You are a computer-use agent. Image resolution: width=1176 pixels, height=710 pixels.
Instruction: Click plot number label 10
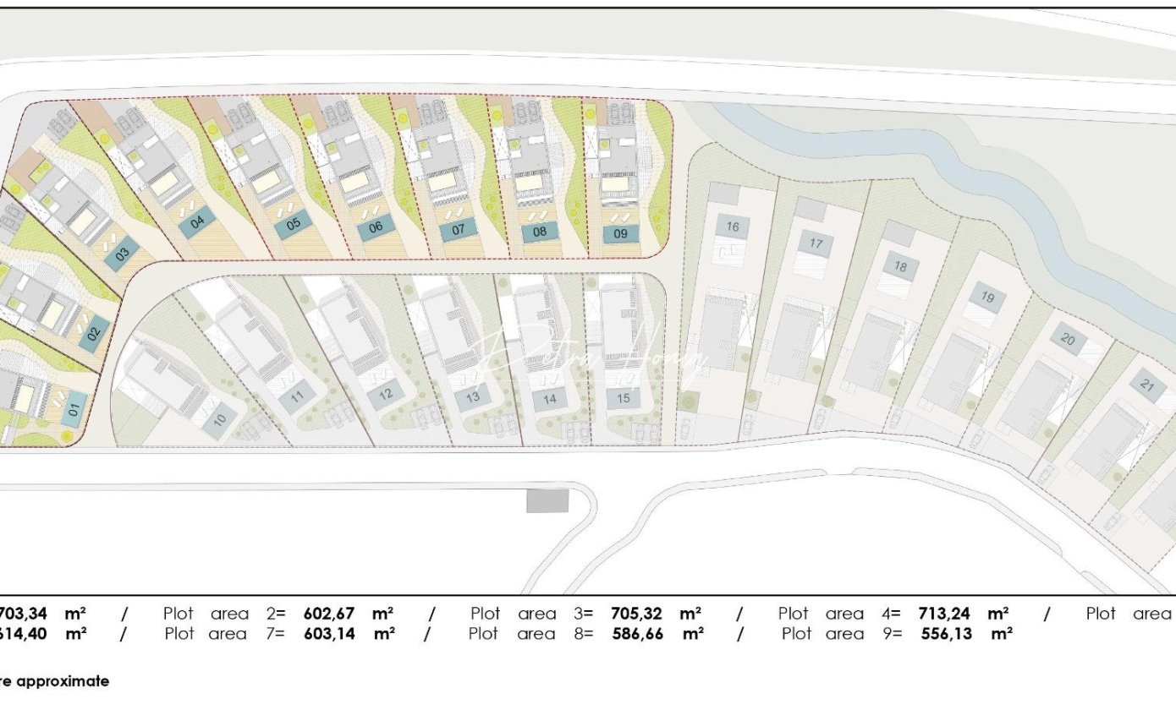(x=219, y=419)
